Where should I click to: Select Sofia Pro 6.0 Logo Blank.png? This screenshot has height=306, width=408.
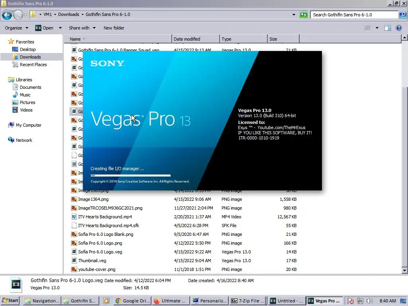(x=106, y=234)
